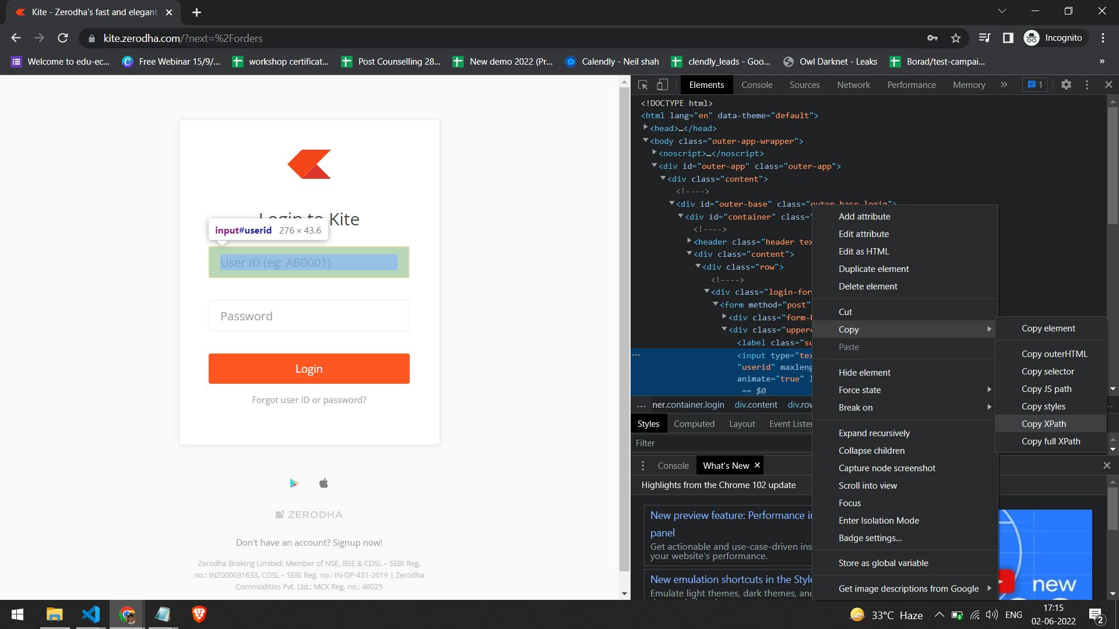Image resolution: width=1119 pixels, height=629 pixels.
Task: Click Don't have an account Signup link
Action: click(309, 542)
